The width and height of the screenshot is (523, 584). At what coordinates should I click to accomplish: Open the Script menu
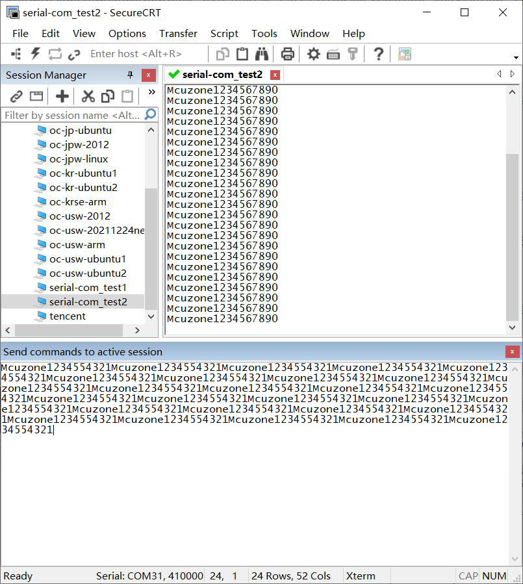(224, 33)
